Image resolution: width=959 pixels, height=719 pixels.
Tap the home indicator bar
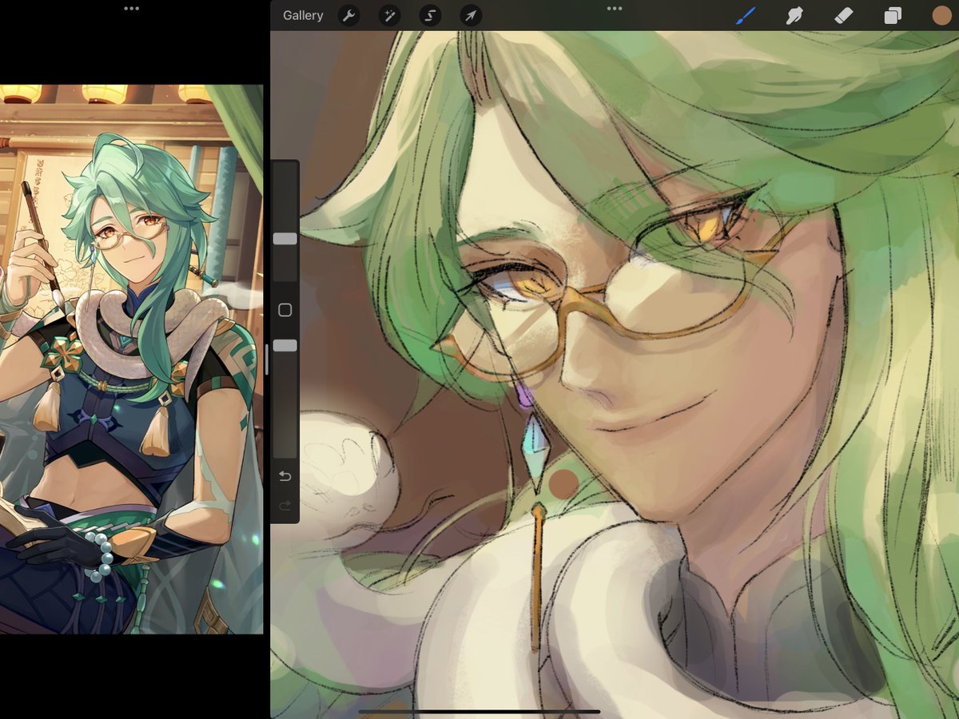479,711
